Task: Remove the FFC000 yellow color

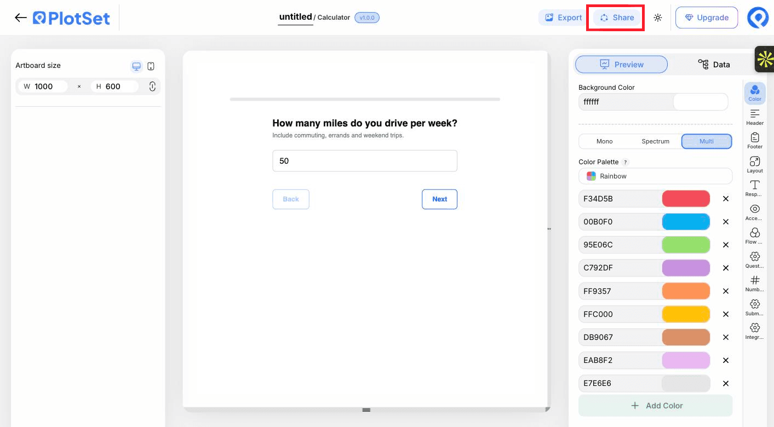Action: click(726, 314)
